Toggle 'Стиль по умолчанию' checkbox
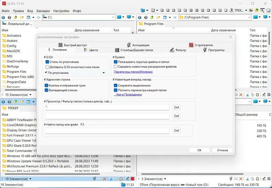 pos(47,62)
